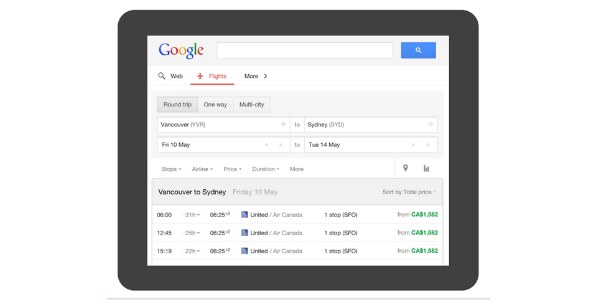Expand the Airline filter dropdown
The image size is (591, 300).
(x=202, y=169)
